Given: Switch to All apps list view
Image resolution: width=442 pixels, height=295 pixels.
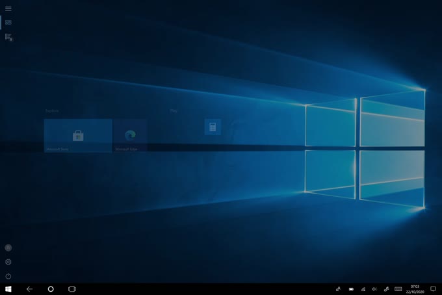Looking at the screenshot, I should tap(8, 37).
